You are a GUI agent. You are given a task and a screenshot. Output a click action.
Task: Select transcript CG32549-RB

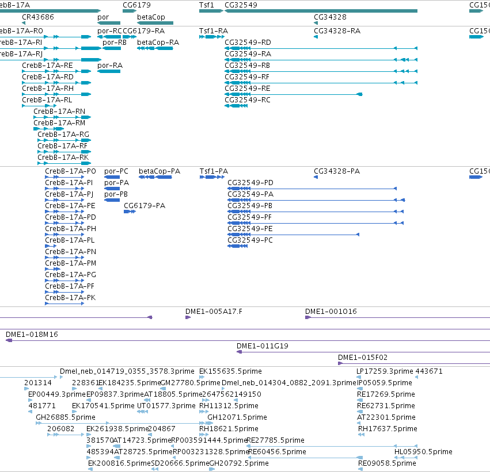[x=247, y=66]
